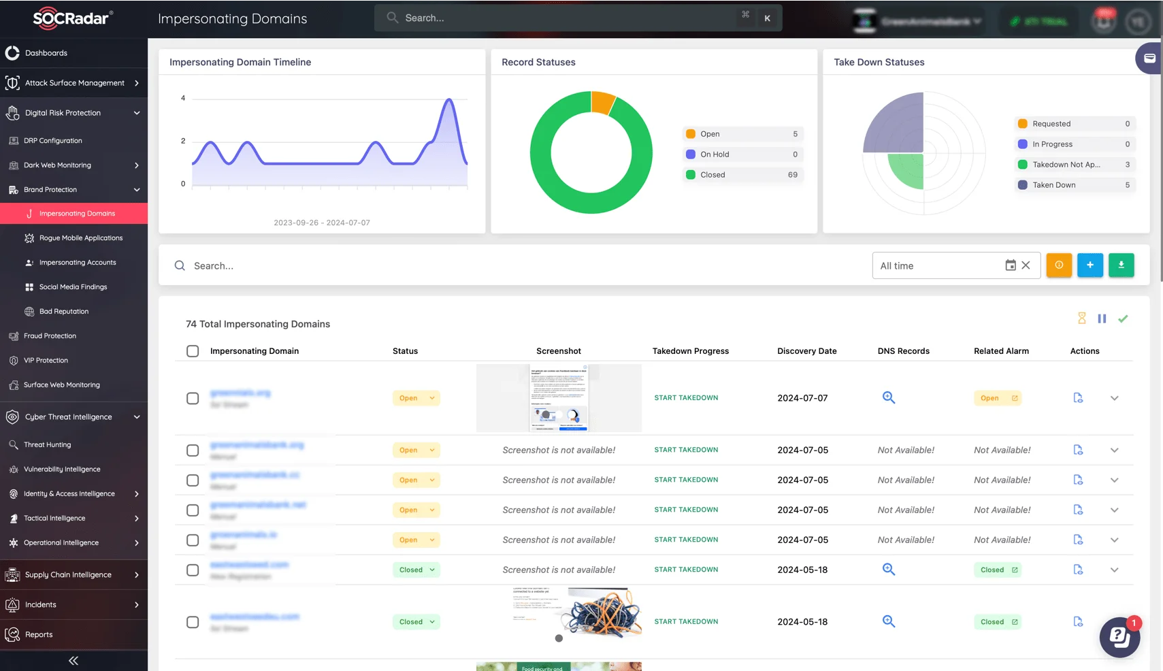Screen dimensions: 1163x671
Task: Open the Open status dropdown on 2024-07-07 row
Action: tap(416, 398)
